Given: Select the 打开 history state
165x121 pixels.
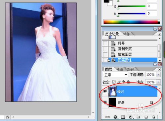Looking at the screenshot, I should [133, 43].
